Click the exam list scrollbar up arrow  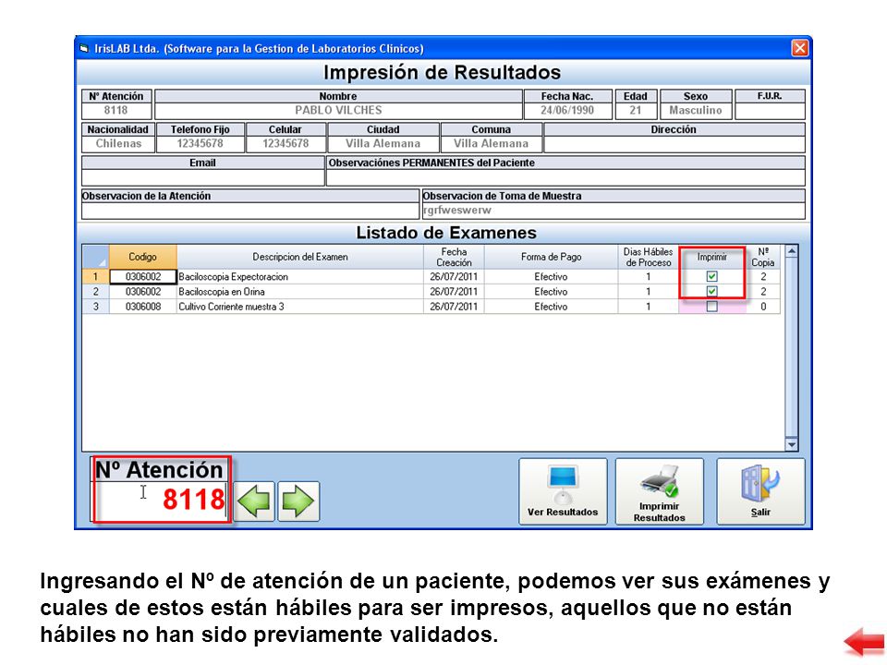click(x=792, y=251)
